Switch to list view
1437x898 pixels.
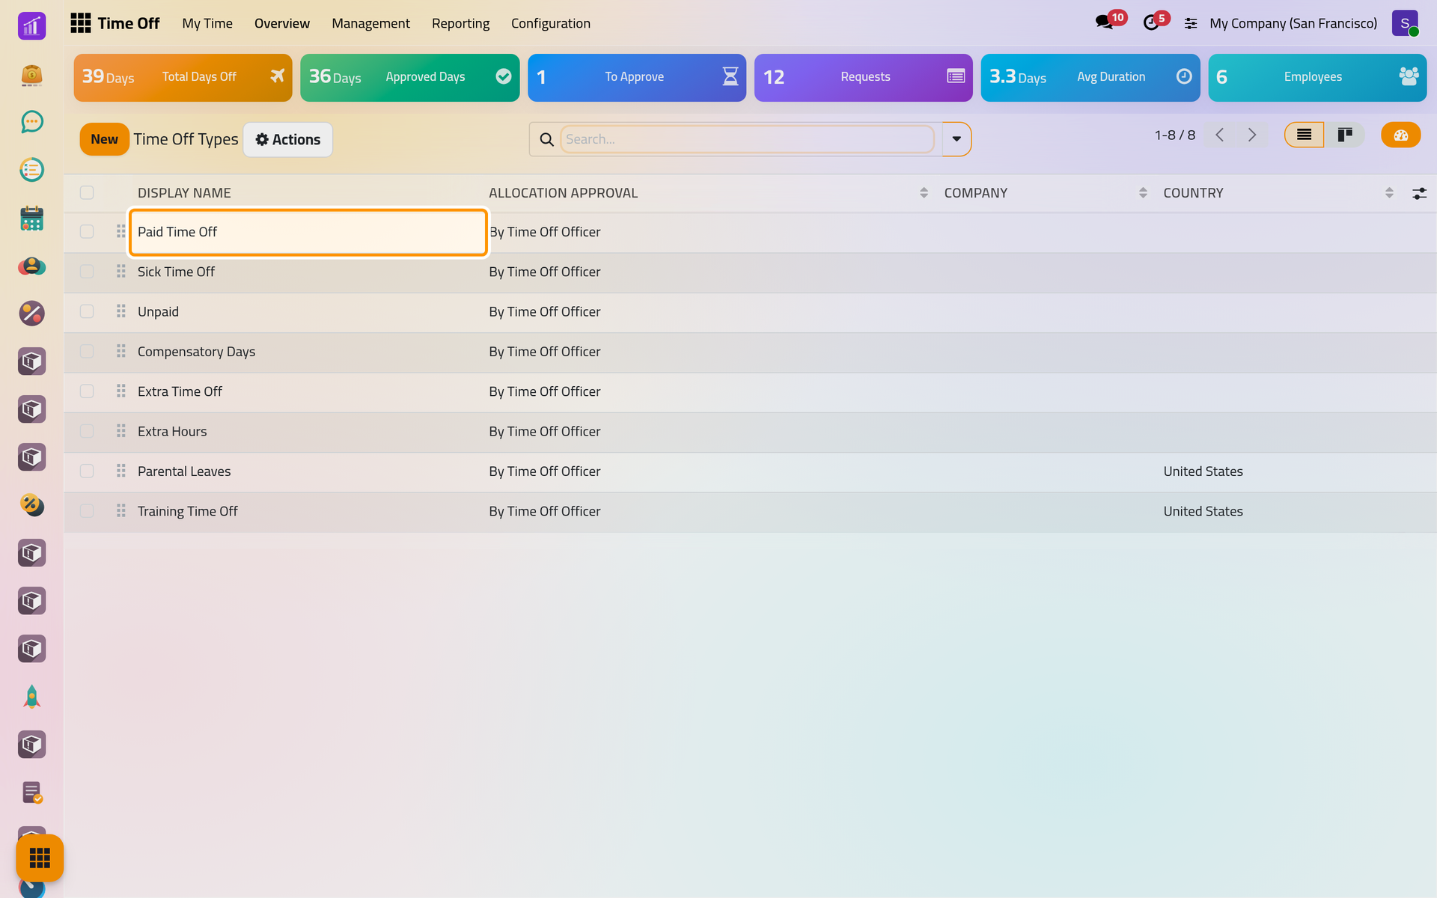point(1304,135)
